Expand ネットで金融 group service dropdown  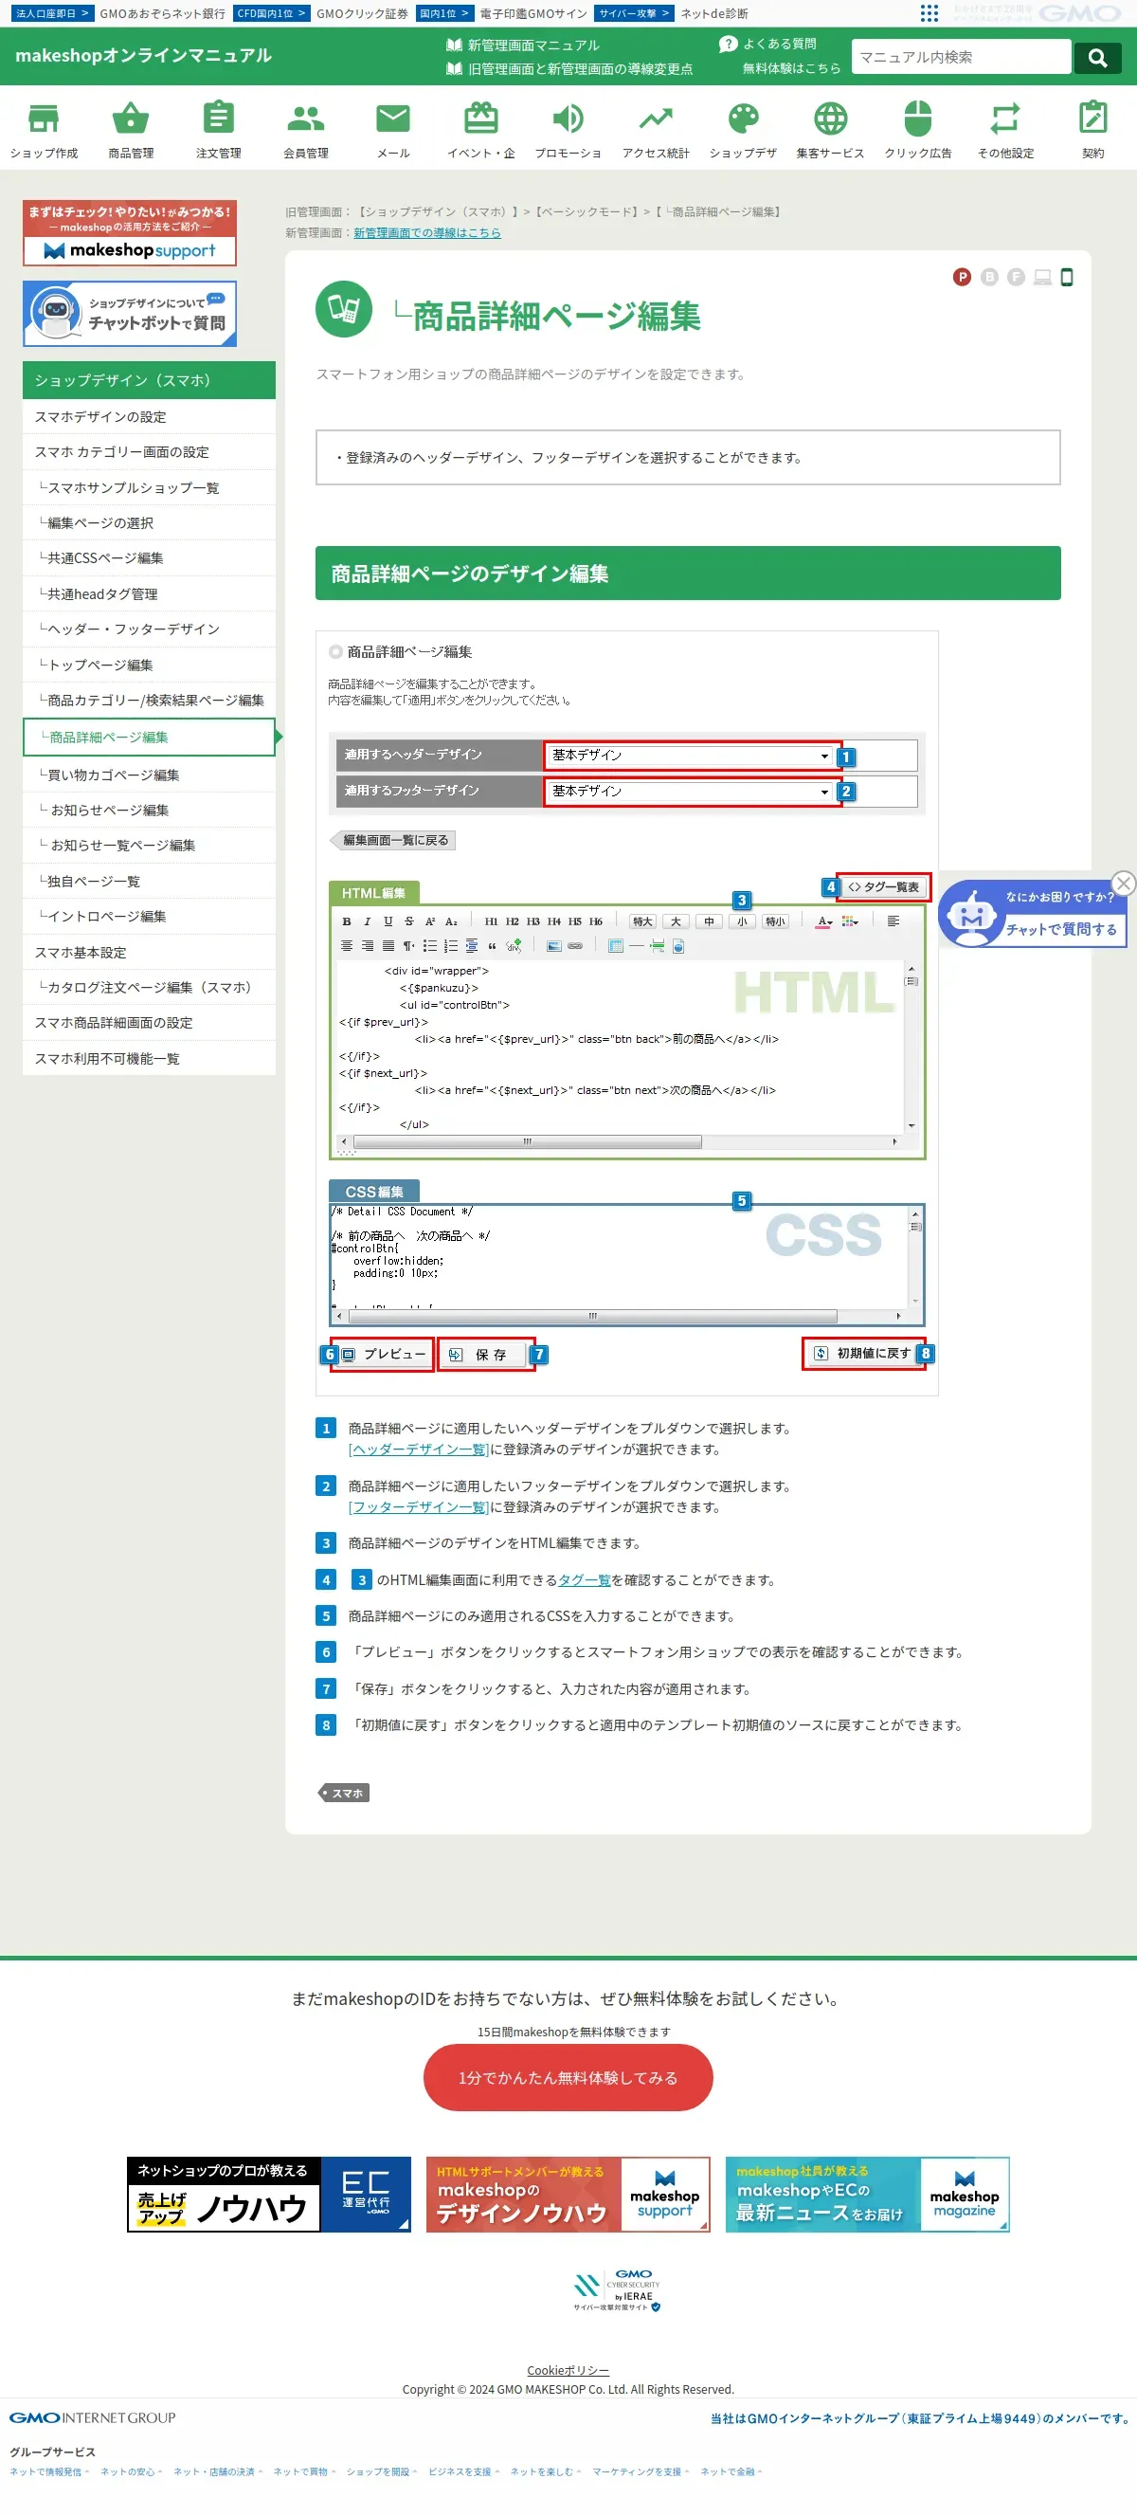pos(731,2472)
